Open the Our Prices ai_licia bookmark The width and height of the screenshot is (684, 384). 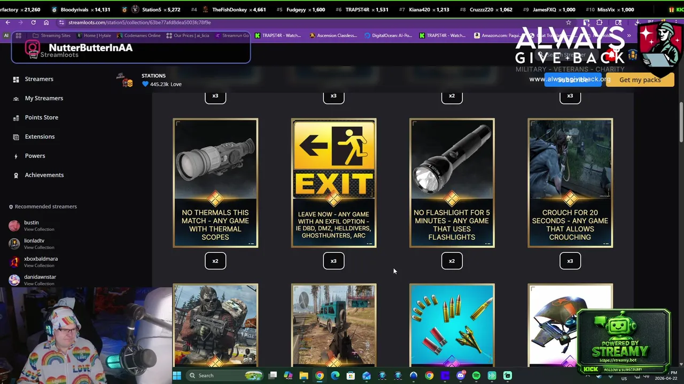[188, 36]
